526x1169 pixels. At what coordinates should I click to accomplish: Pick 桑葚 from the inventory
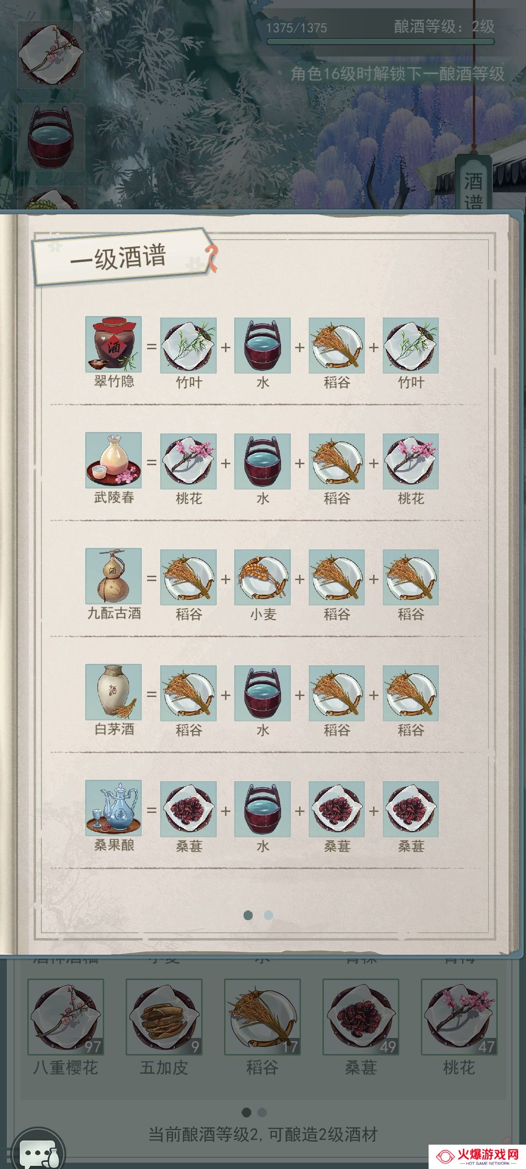[x=361, y=1018]
